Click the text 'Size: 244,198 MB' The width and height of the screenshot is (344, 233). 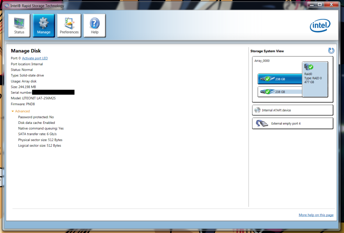(x=23, y=87)
